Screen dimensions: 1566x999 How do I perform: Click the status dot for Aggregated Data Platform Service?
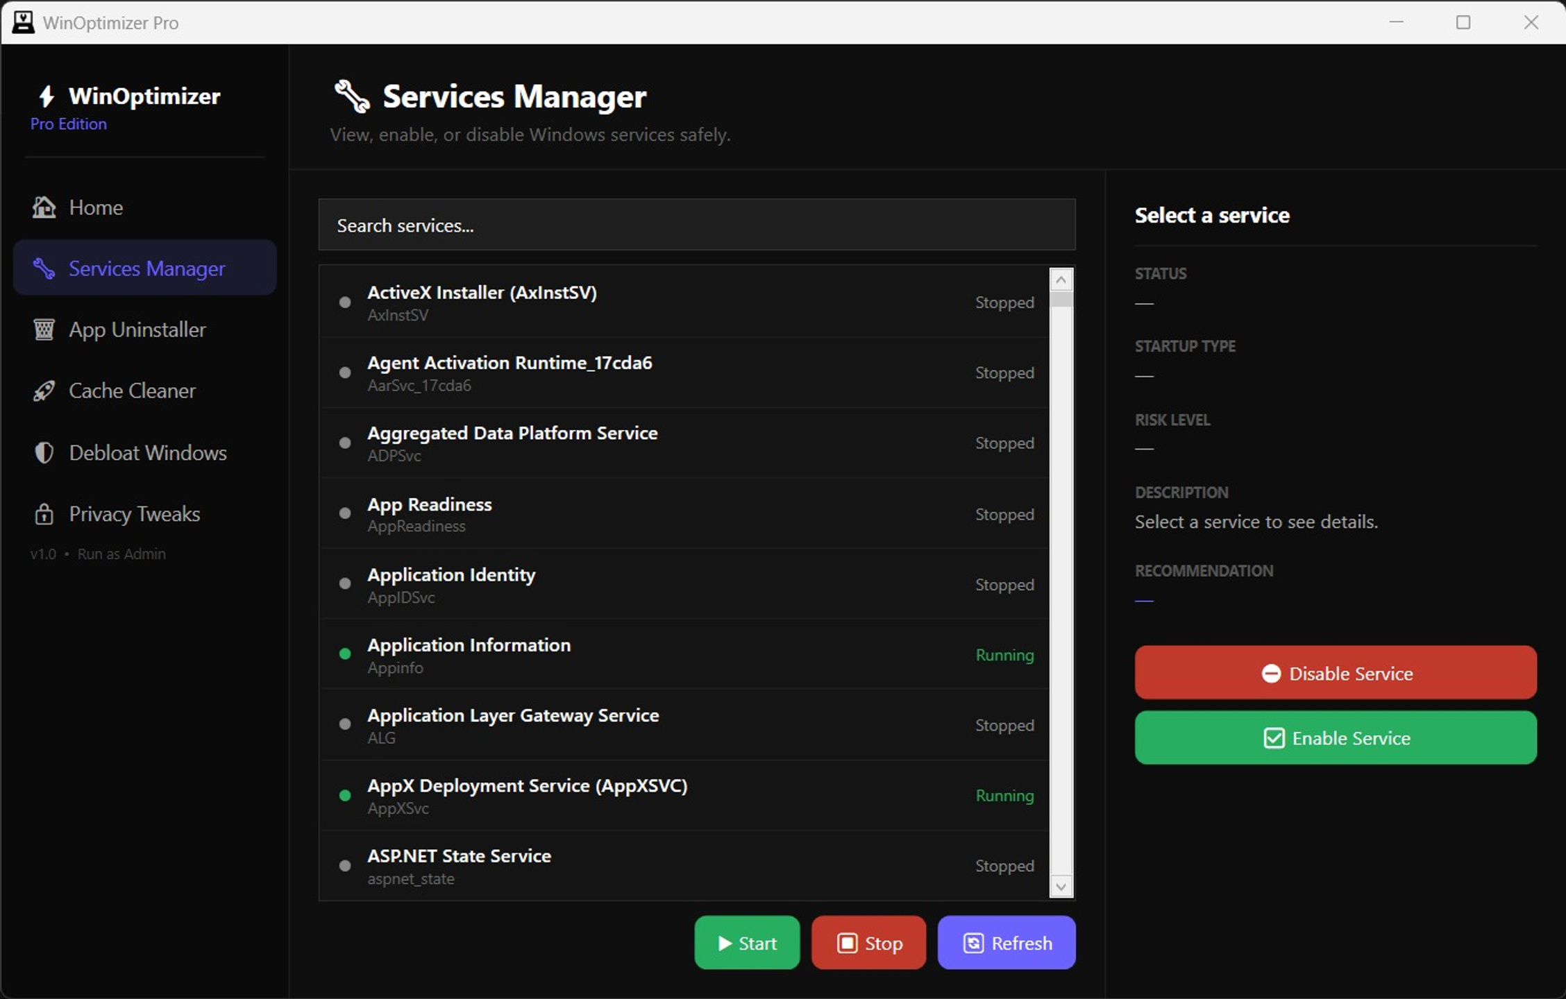pyautogui.click(x=344, y=443)
